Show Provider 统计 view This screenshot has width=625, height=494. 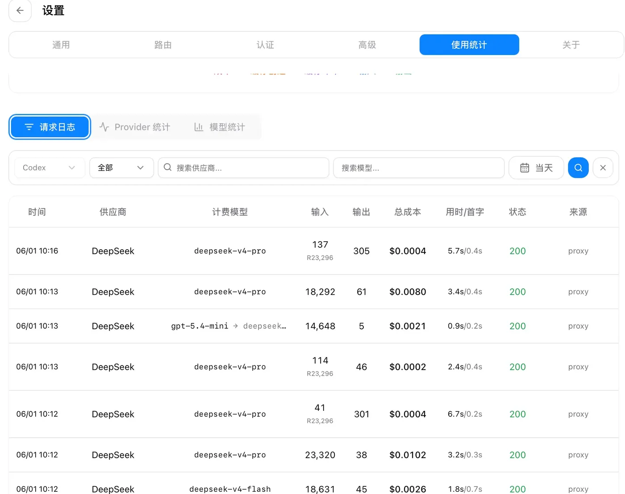tap(135, 127)
